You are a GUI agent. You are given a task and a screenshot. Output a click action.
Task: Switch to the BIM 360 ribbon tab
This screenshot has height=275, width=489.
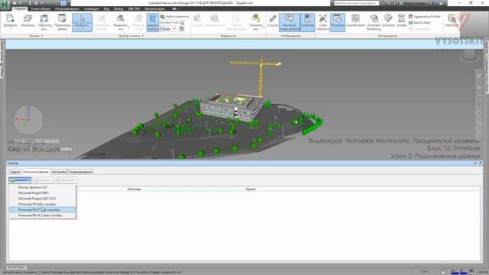134,9
